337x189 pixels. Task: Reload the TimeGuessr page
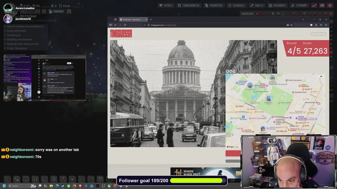pyautogui.click(x=125, y=25)
